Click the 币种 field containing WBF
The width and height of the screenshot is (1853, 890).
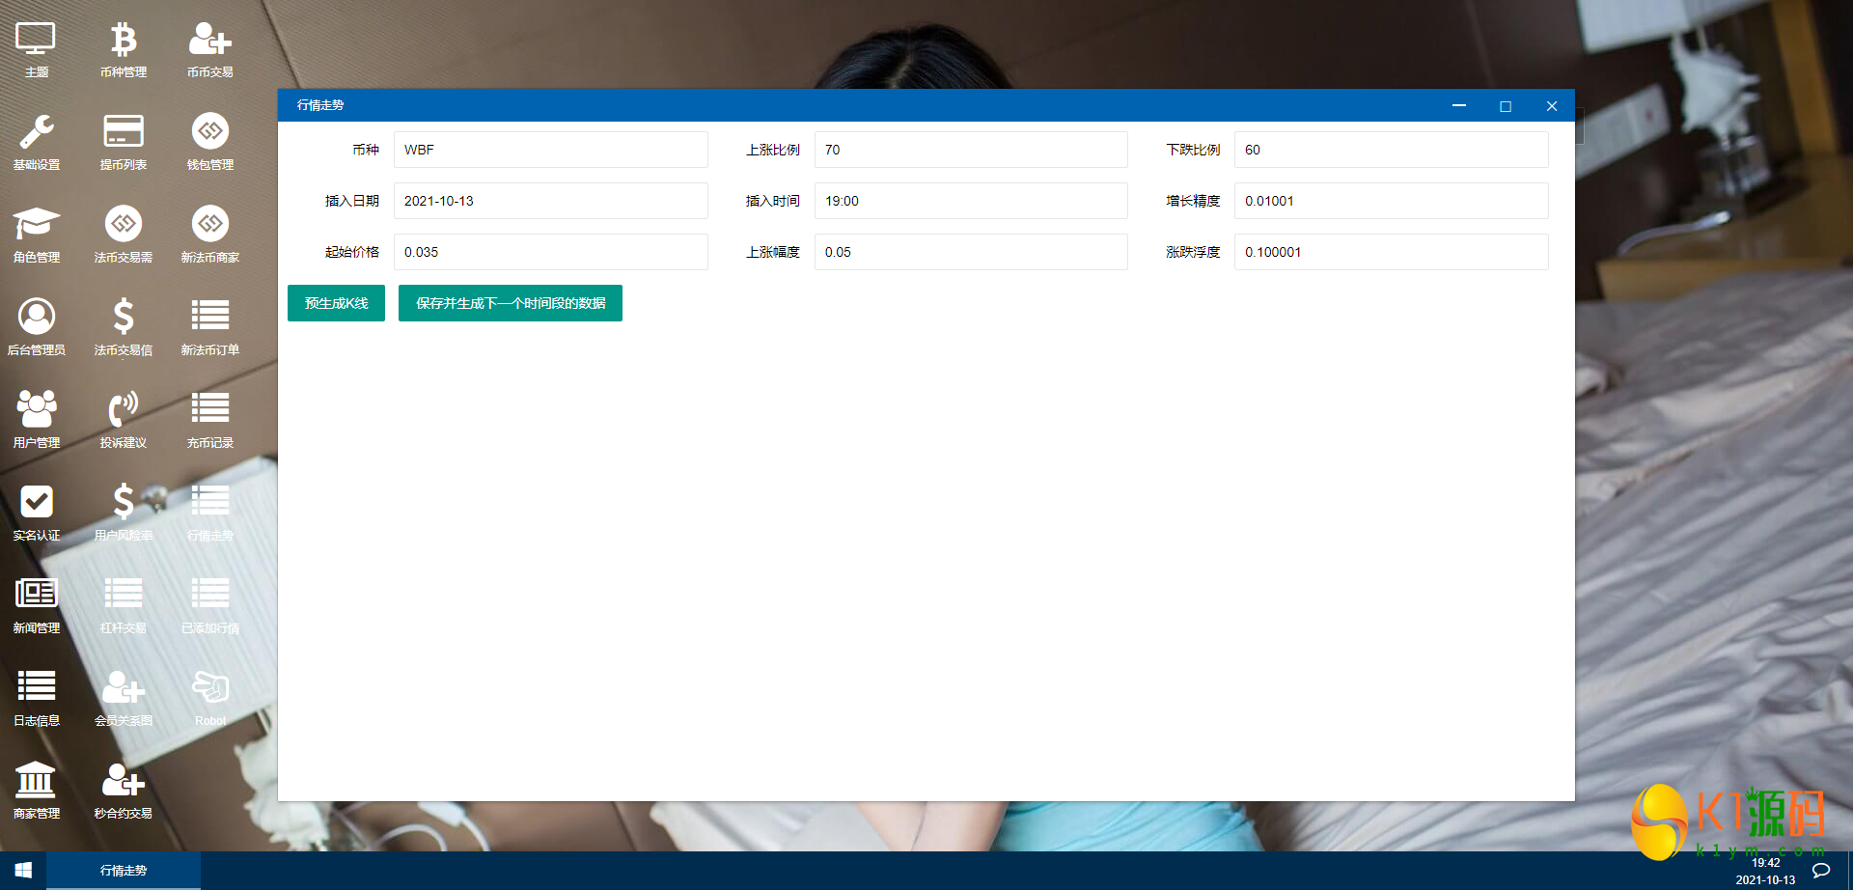(x=550, y=150)
